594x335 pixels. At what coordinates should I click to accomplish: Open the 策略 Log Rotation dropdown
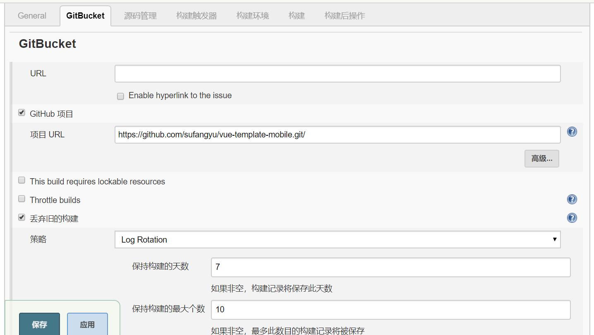pos(338,240)
